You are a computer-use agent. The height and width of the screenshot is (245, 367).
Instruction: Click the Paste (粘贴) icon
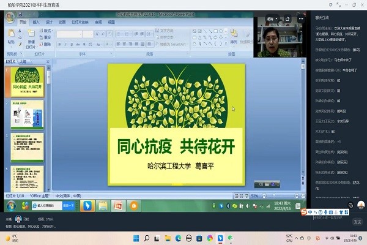[x=10, y=32]
